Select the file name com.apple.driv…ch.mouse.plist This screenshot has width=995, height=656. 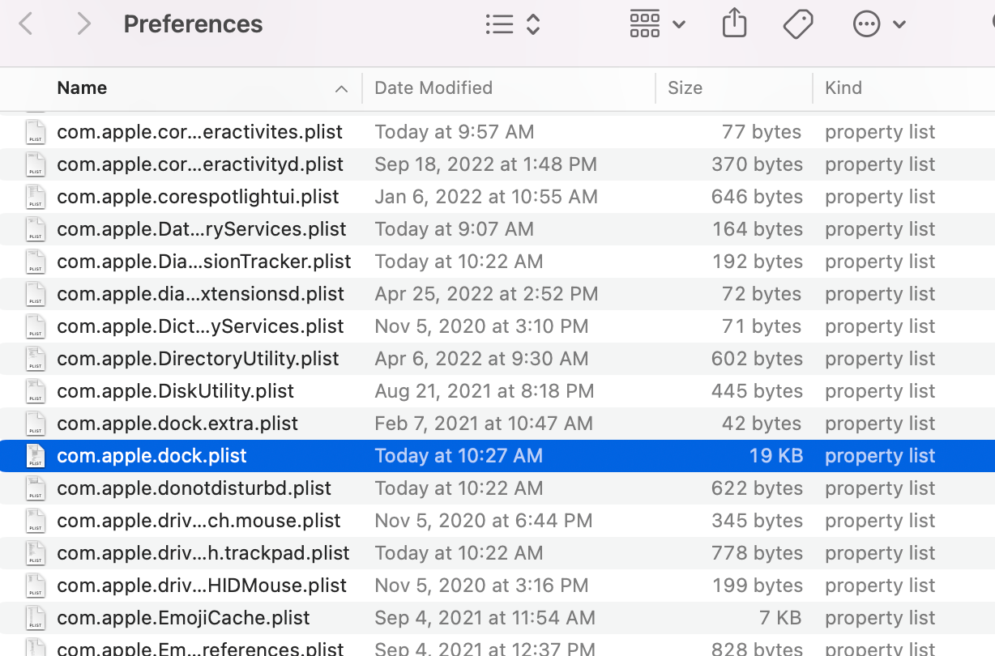pos(199,521)
